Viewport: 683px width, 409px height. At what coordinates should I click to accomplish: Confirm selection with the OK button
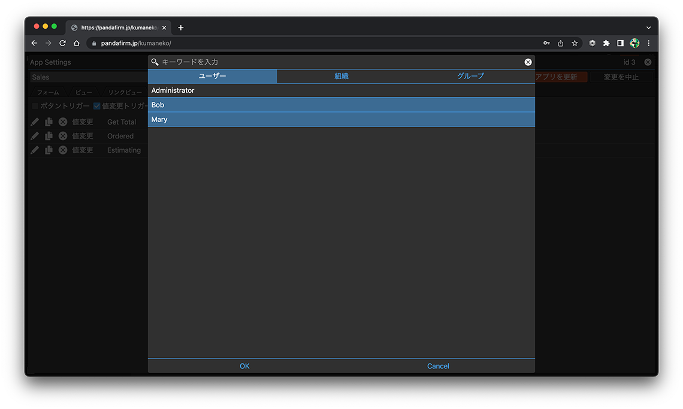tap(244, 366)
